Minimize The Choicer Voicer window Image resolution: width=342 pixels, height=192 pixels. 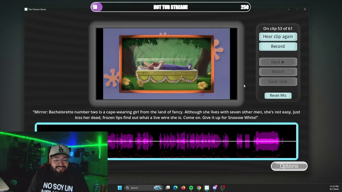289,9
